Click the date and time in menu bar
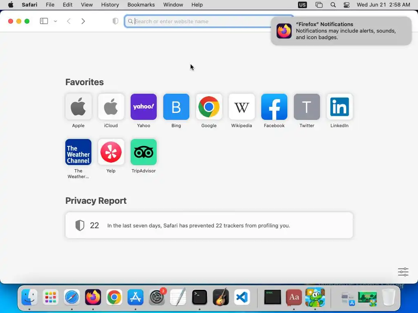The image size is (418, 313). tap(383, 5)
